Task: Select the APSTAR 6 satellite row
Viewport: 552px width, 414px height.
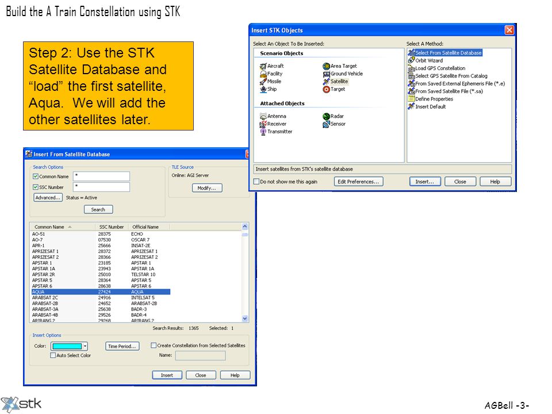Action: click(x=101, y=286)
